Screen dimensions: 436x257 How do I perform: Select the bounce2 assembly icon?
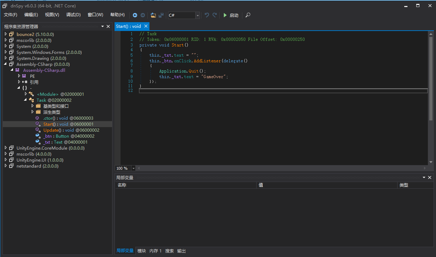[12, 34]
